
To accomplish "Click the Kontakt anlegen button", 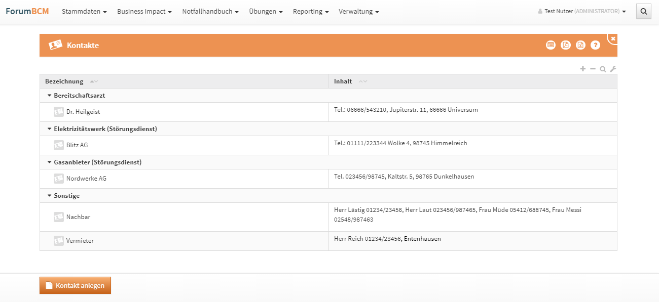I will [75, 285].
